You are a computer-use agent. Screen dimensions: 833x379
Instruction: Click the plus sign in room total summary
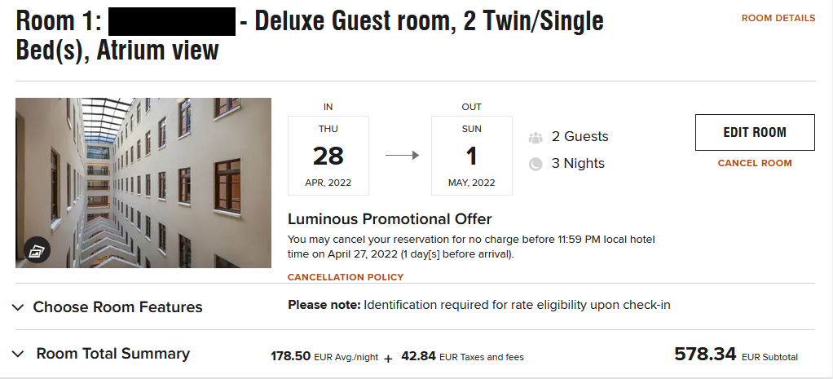click(388, 358)
